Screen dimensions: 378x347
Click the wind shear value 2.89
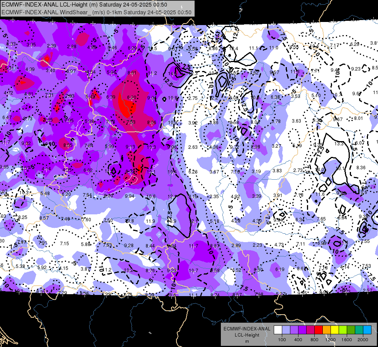(236, 245)
